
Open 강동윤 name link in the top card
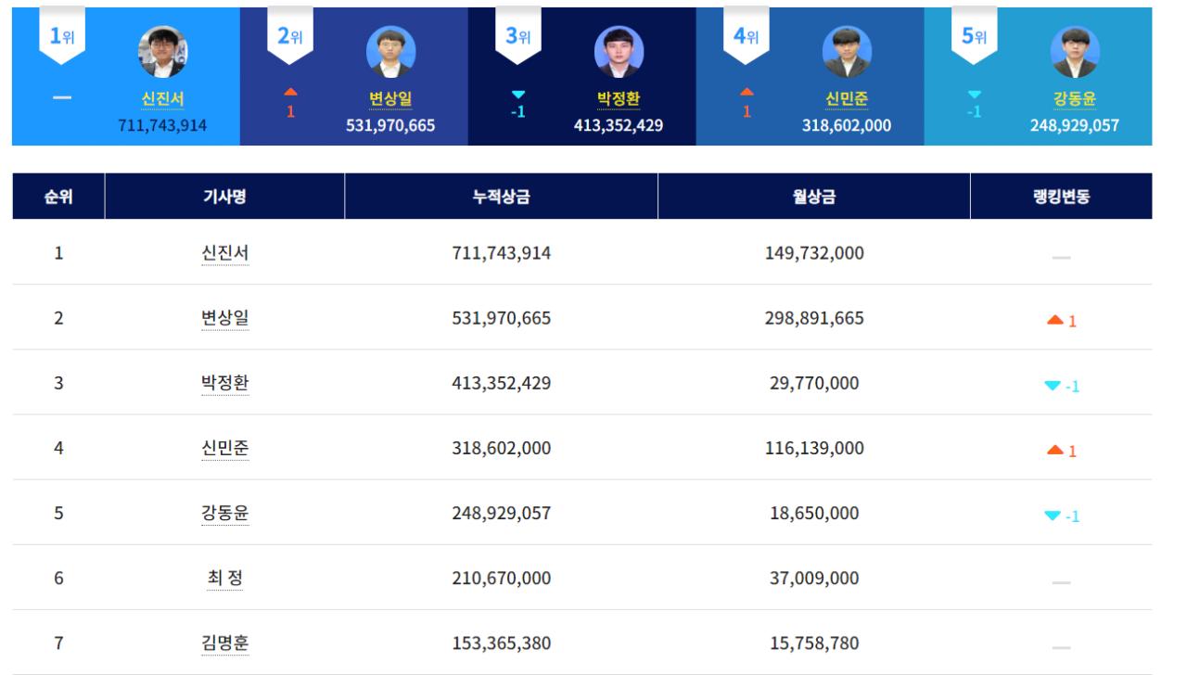point(1075,99)
